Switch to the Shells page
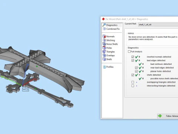 tap(109, 59)
